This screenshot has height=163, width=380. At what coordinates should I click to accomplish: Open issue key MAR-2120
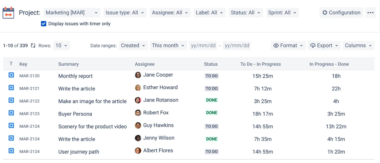pos(30,76)
